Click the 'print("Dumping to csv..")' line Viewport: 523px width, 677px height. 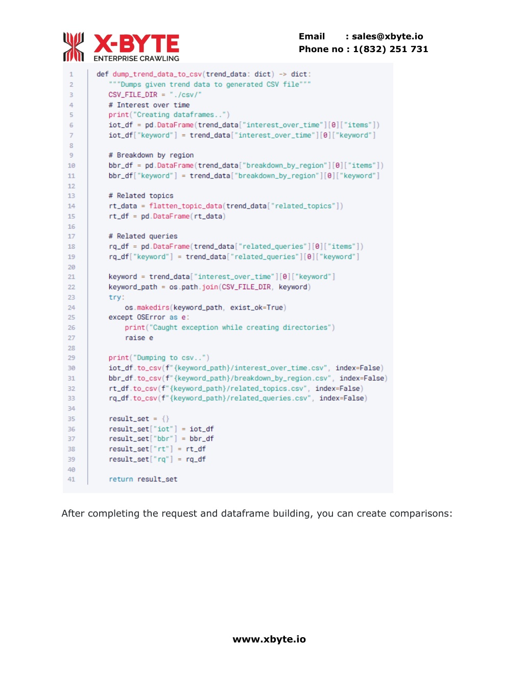159,358
